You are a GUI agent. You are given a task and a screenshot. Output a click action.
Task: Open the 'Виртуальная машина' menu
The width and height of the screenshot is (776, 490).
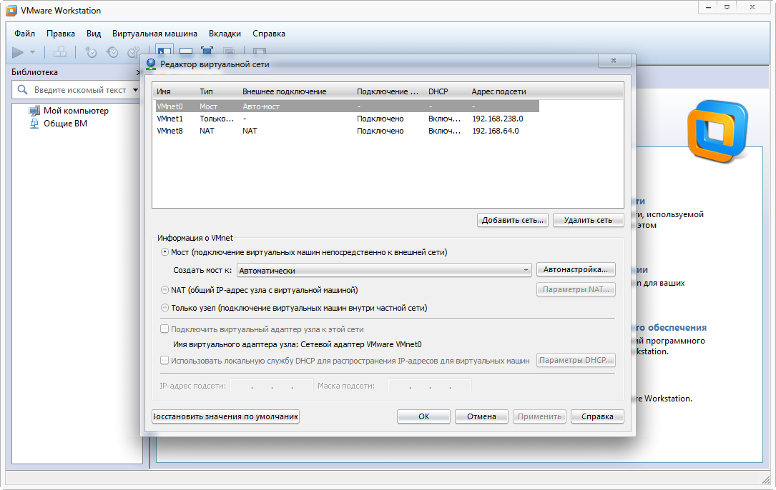pyautogui.click(x=154, y=34)
